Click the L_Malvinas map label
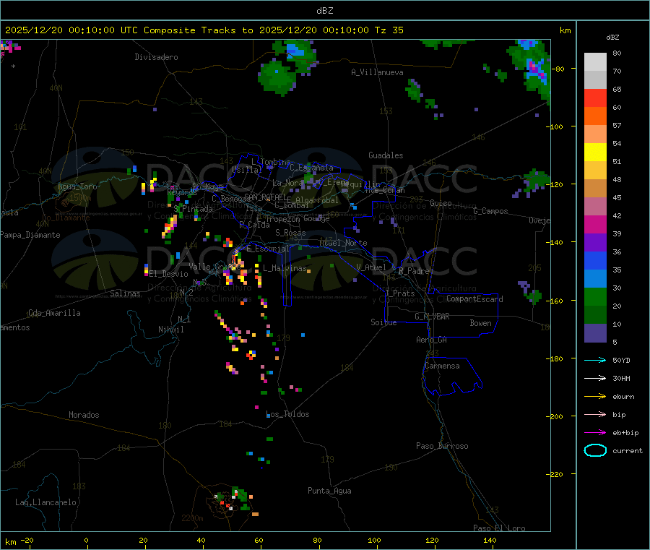The width and height of the screenshot is (650, 550). point(285,268)
